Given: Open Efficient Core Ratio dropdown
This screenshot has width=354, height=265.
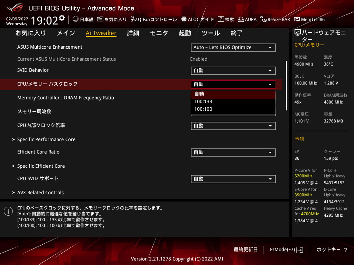Looking at the screenshot, I should [233, 152].
